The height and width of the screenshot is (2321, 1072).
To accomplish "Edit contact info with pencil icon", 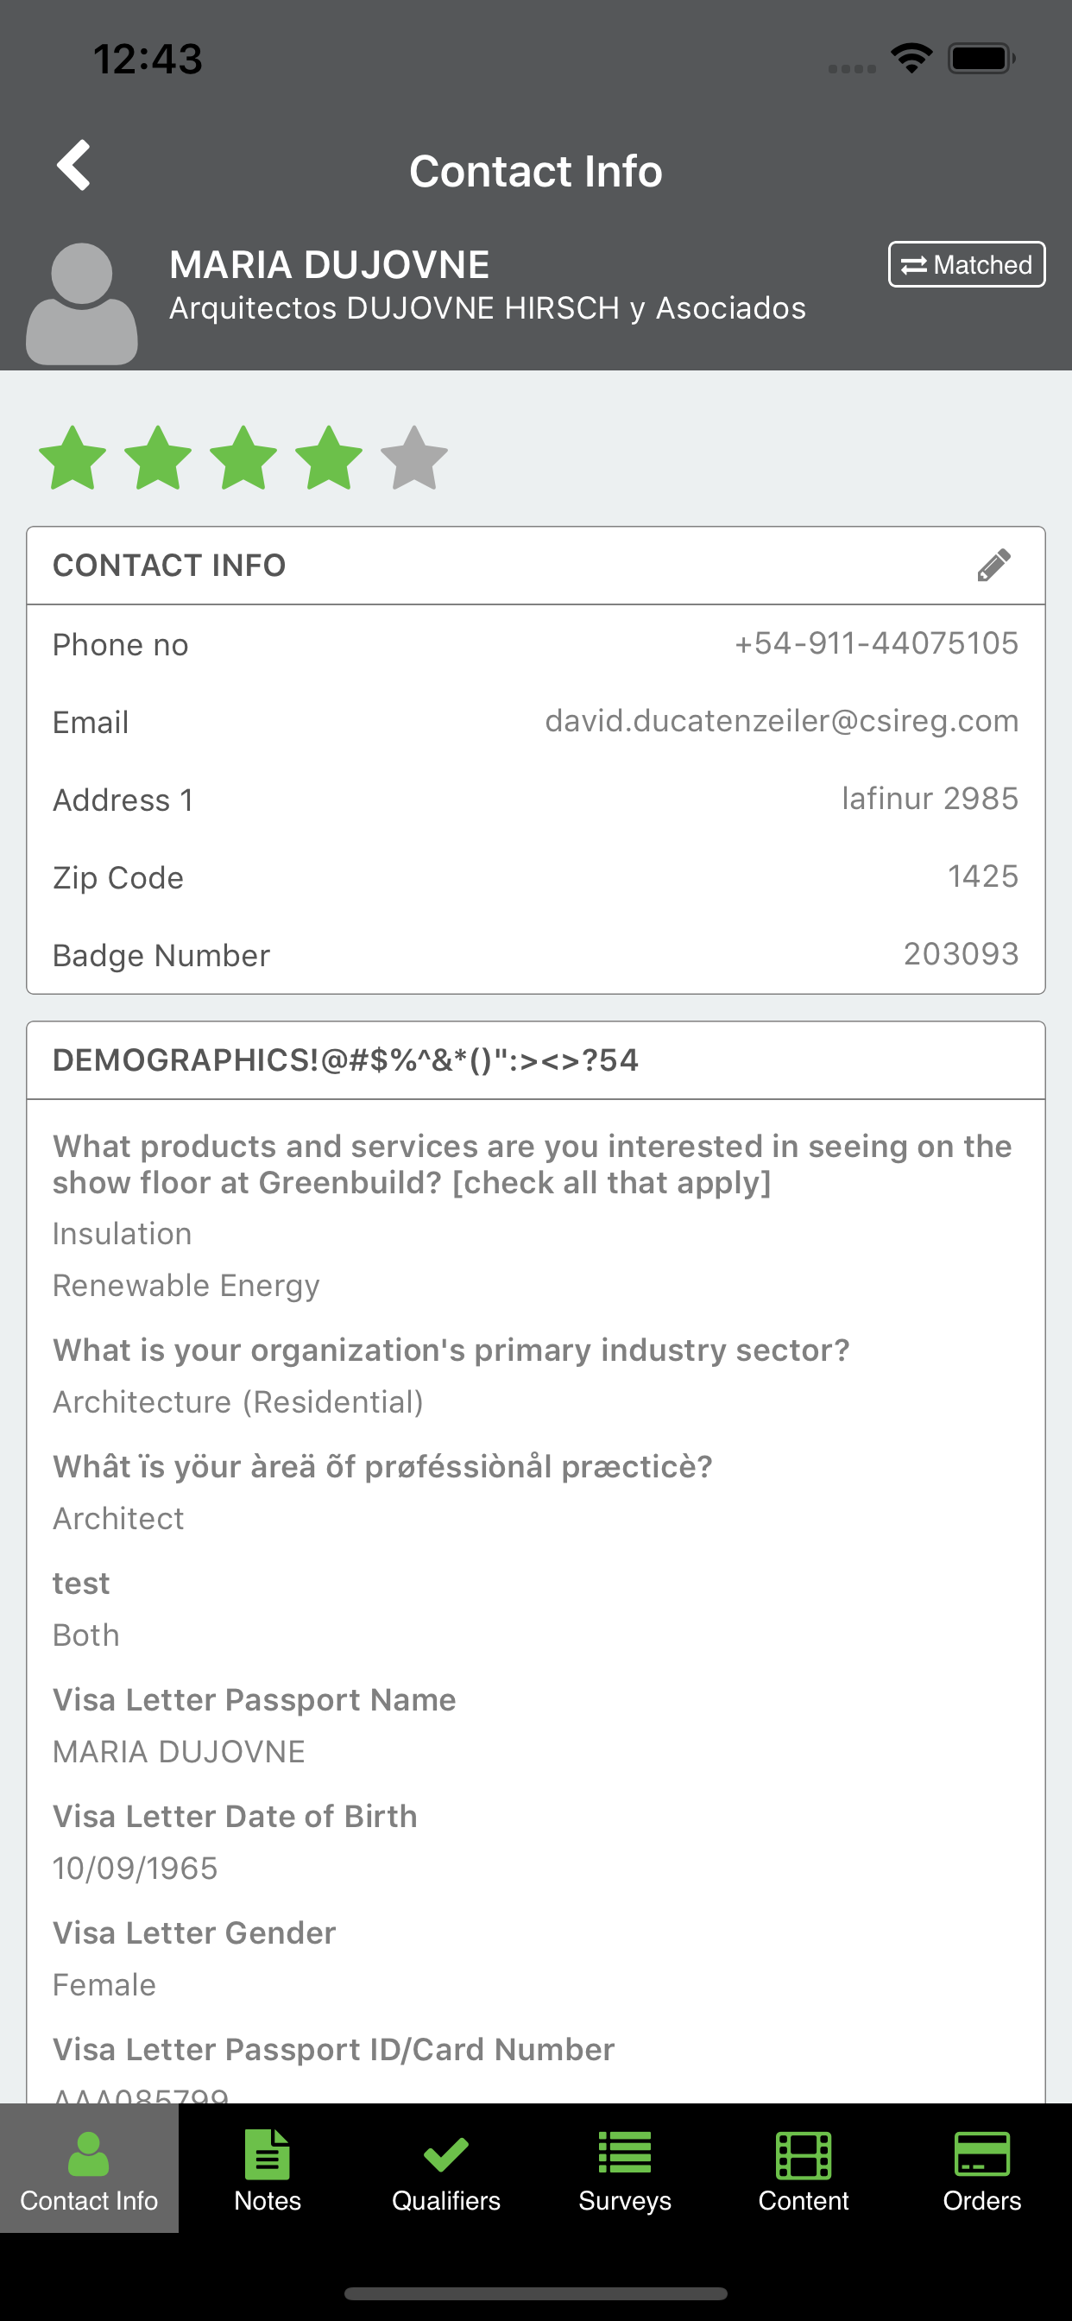I will pos(993,565).
